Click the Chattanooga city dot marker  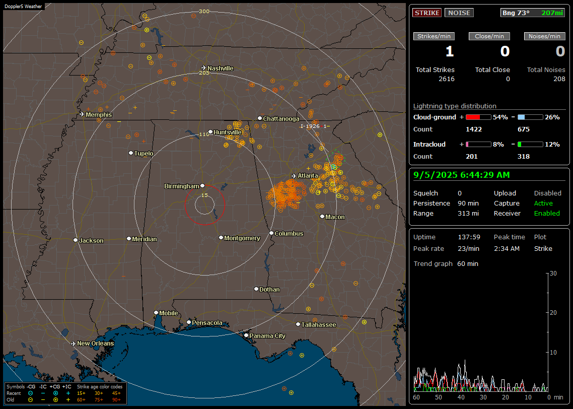tap(260, 118)
